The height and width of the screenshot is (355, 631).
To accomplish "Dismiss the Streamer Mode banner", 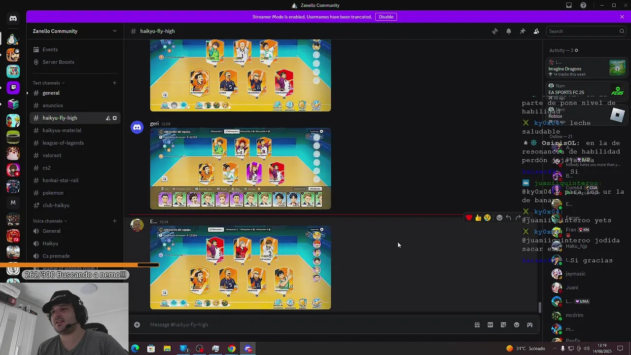I will pos(622,17).
